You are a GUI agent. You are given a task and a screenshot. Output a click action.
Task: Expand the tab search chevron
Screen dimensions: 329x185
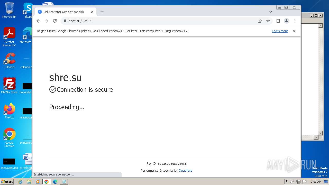[x=271, y=12]
